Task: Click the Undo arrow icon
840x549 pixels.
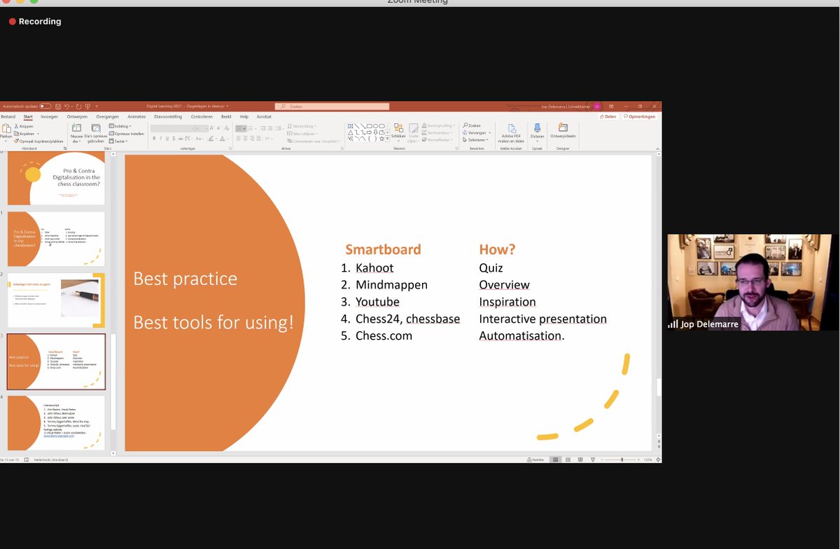Action: tap(68, 106)
